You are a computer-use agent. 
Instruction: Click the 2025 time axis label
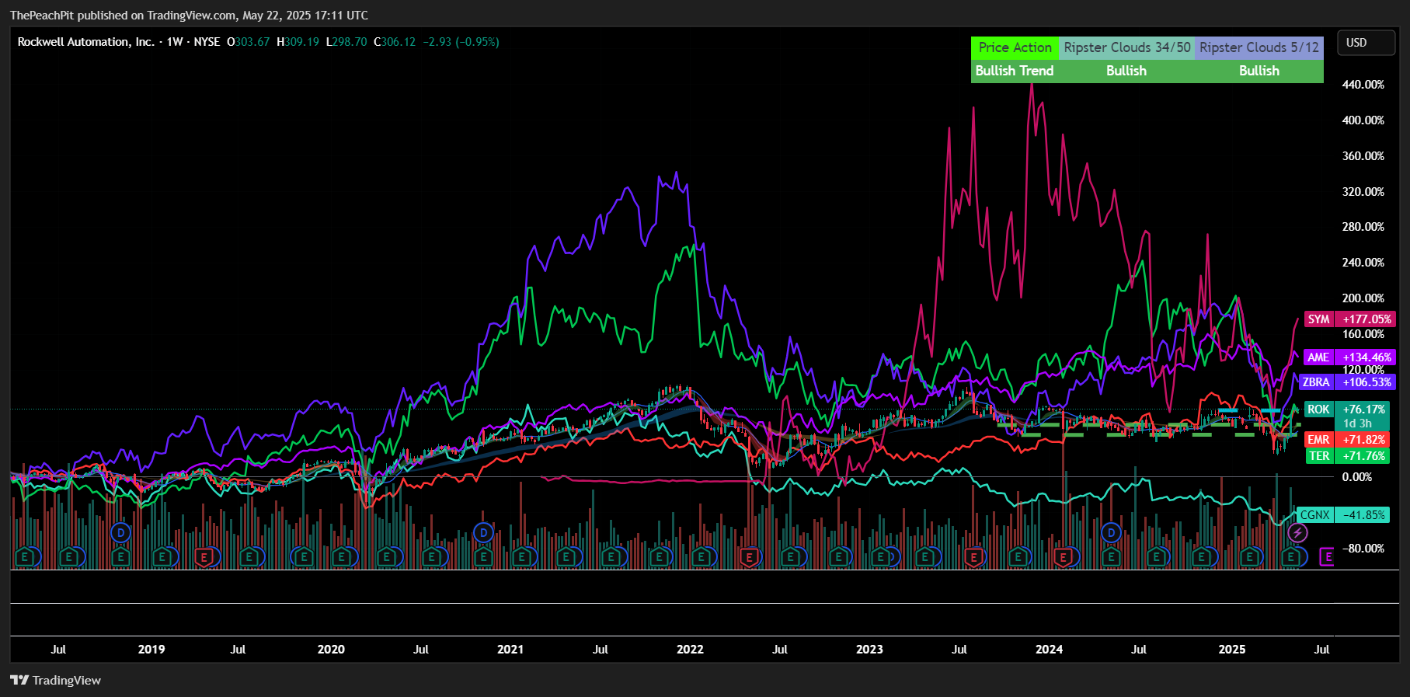pyautogui.click(x=1232, y=650)
